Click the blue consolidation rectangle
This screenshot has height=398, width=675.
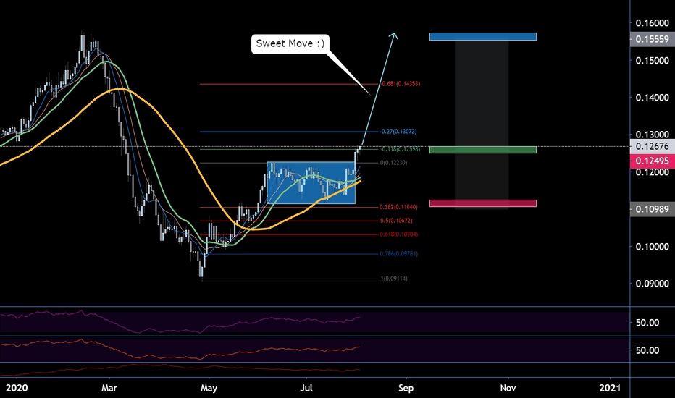pos(311,183)
